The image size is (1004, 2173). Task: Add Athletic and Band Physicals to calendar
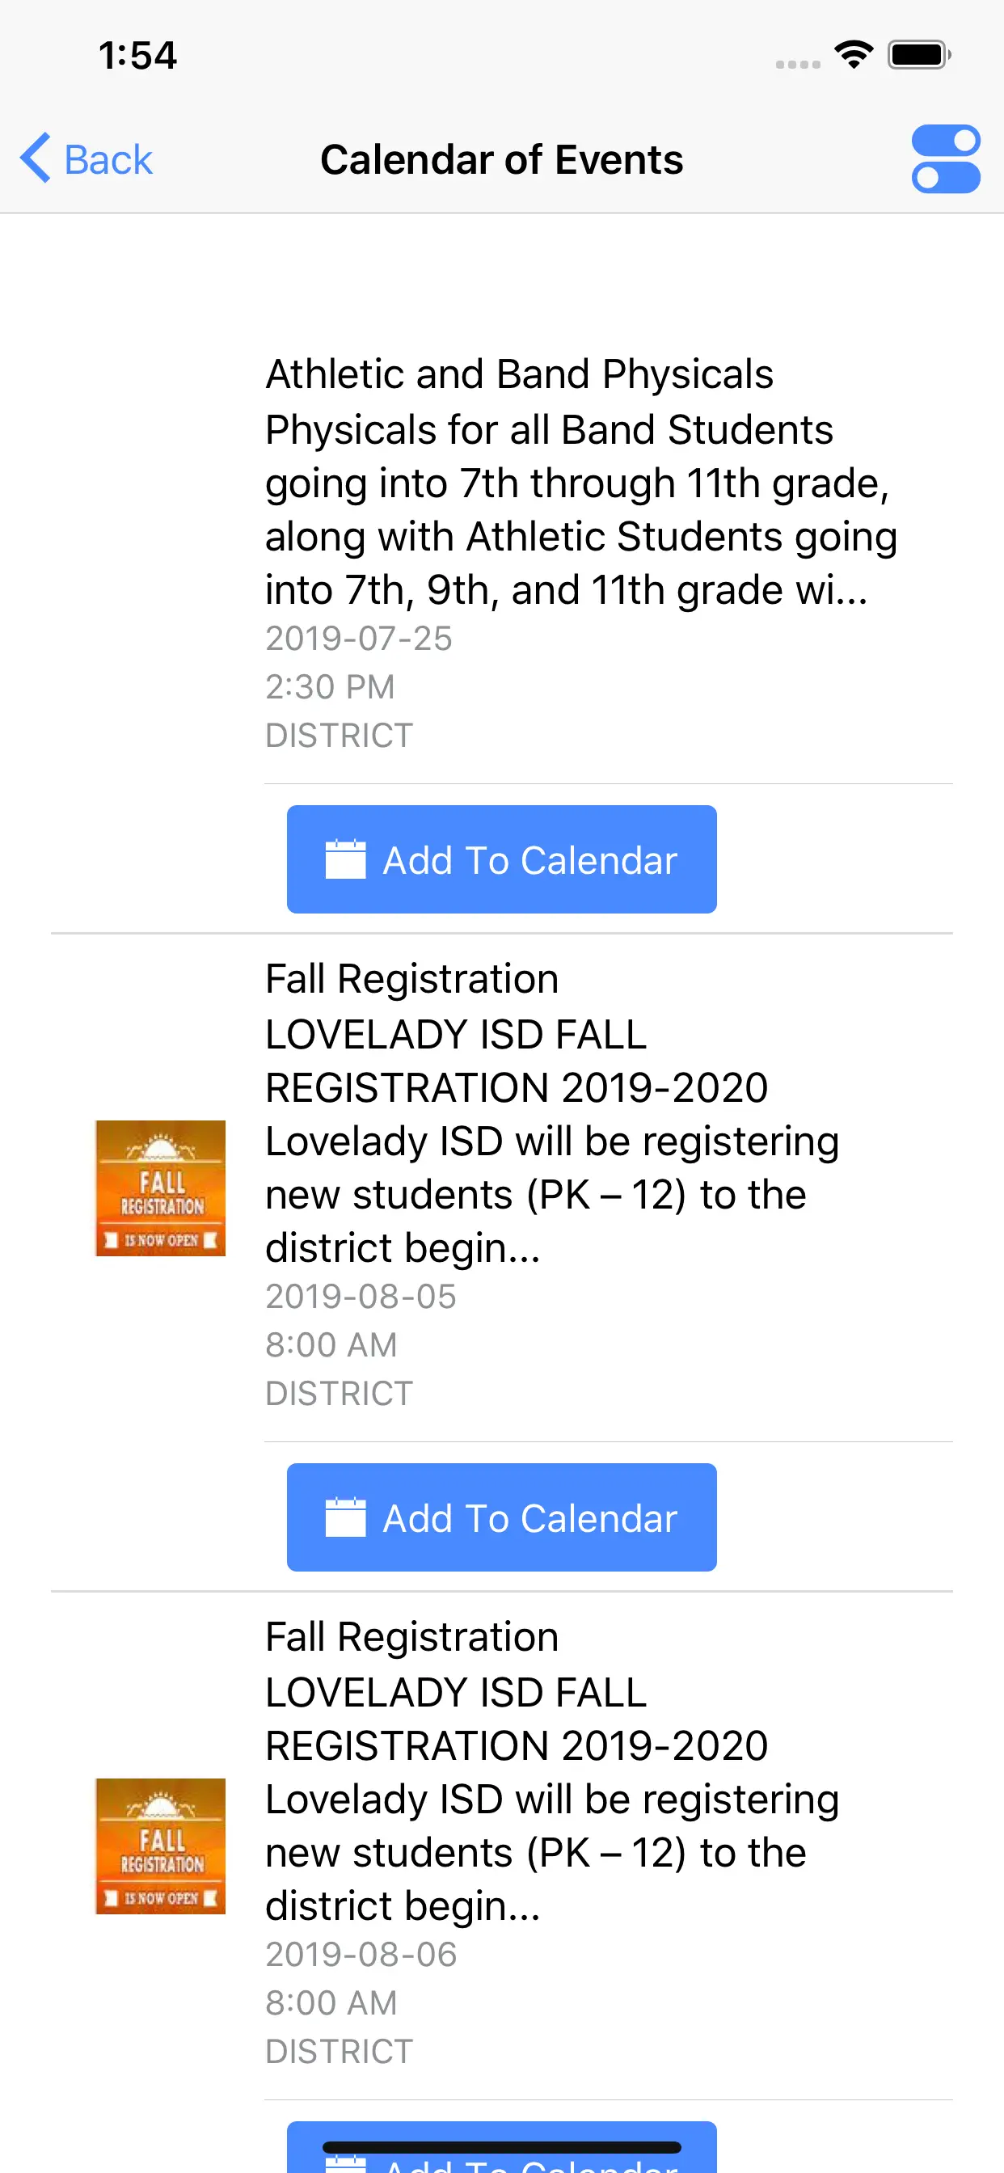[501, 859]
